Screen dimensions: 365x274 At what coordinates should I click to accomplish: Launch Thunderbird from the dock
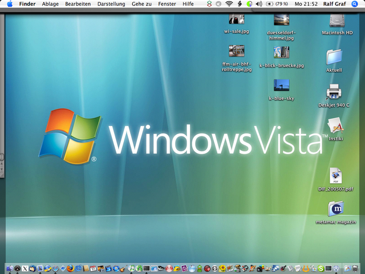33,269
